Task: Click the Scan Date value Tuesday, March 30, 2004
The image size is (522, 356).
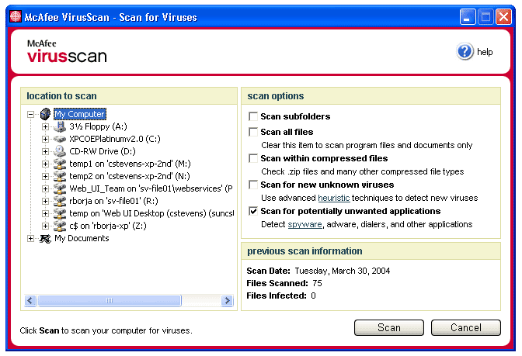Action: 343,271
